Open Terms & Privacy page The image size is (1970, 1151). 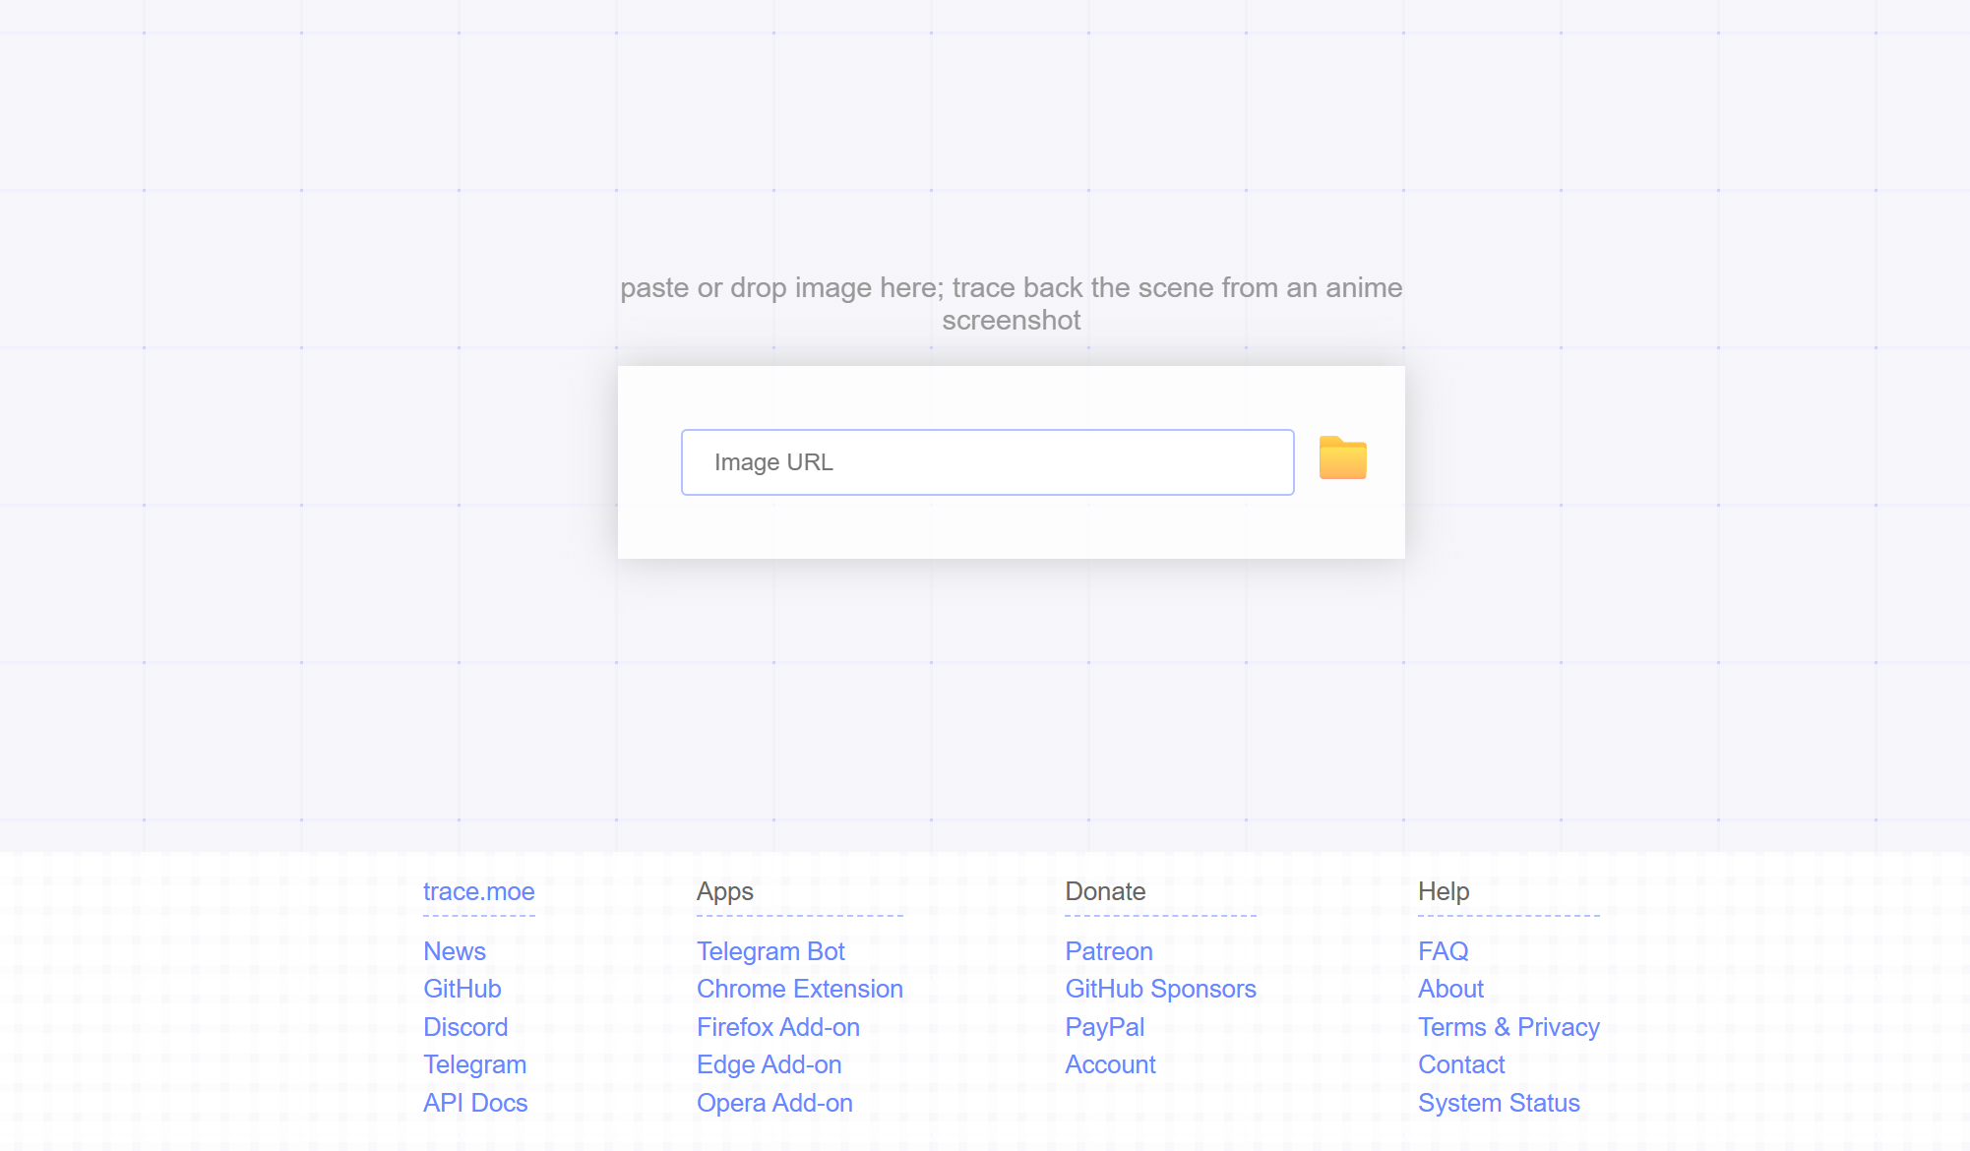[1508, 1027]
